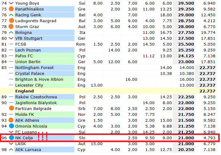The height and width of the screenshot is (155, 221).
Task: Select the Omonia Nicosia team name
Action: coord(31,126)
